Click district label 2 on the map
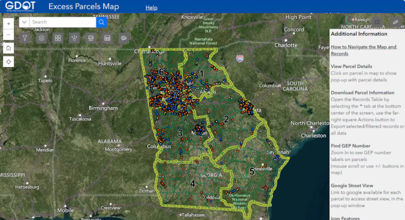The image size is (405, 220). [x=226, y=119]
